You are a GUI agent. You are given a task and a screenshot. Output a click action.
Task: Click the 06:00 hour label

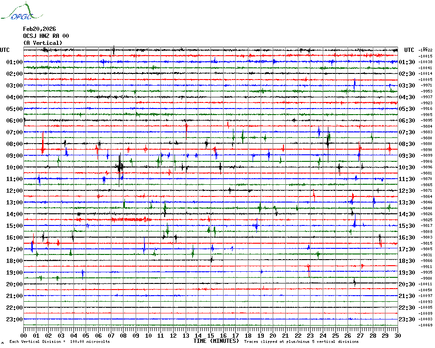coord(14,120)
